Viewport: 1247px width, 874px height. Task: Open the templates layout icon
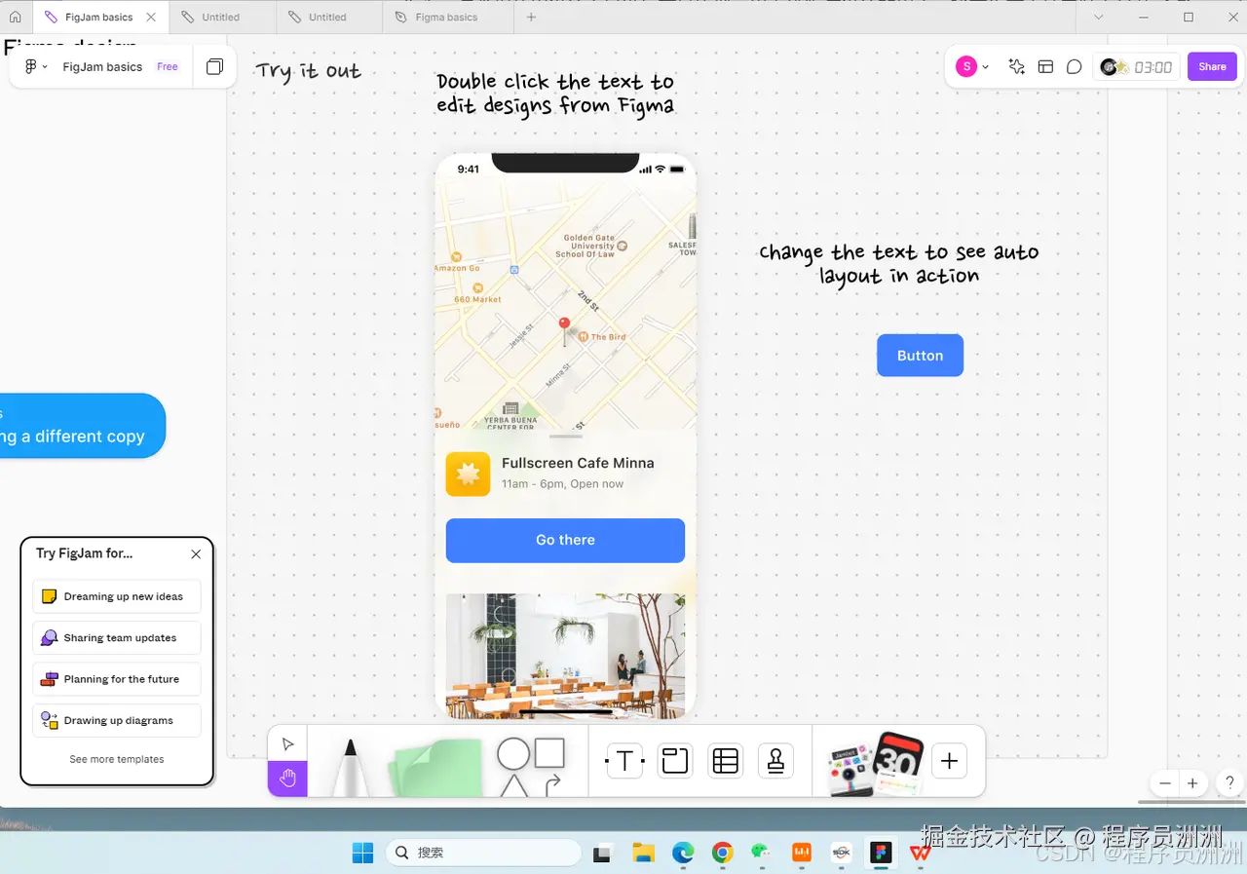[x=1045, y=66]
